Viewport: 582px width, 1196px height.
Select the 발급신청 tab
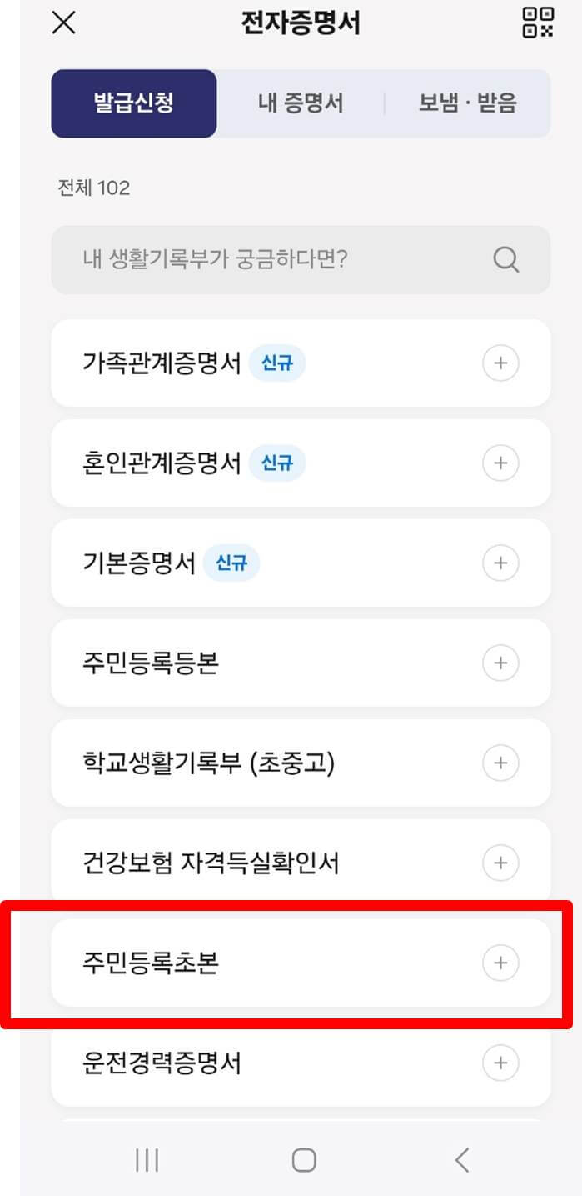[134, 103]
